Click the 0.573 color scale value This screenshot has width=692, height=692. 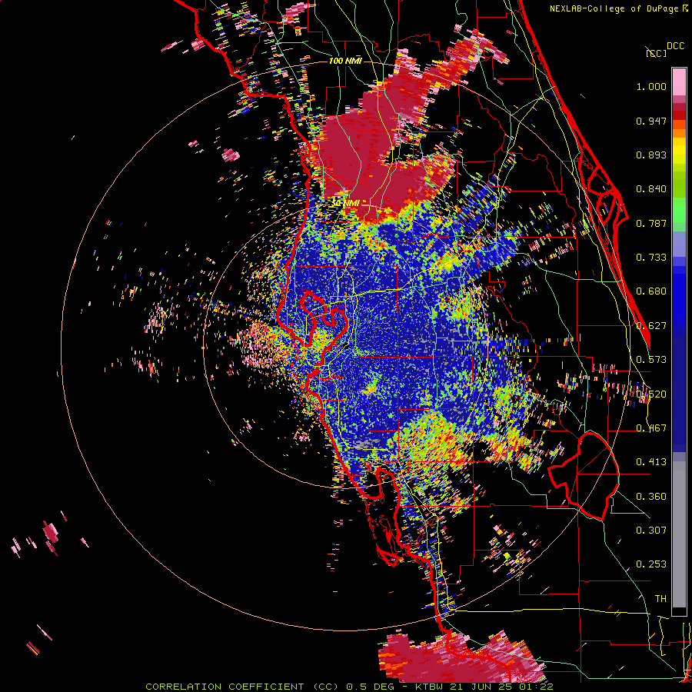point(651,360)
